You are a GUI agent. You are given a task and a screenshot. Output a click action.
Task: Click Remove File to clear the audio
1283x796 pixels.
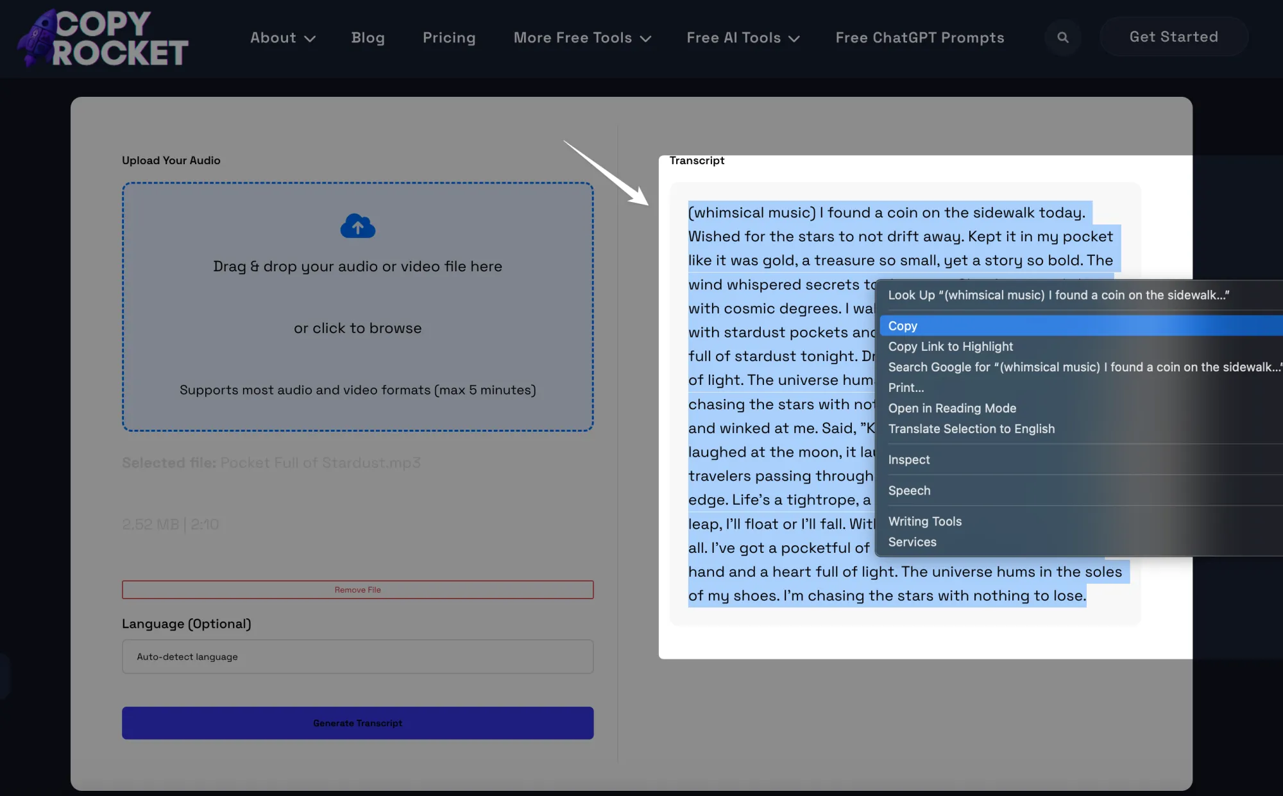pyautogui.click(x=357, y=589)
